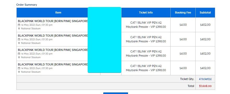Click the location pin icon in the second ticket row
This screenshot has height=94, width=230.
(19, 43)
